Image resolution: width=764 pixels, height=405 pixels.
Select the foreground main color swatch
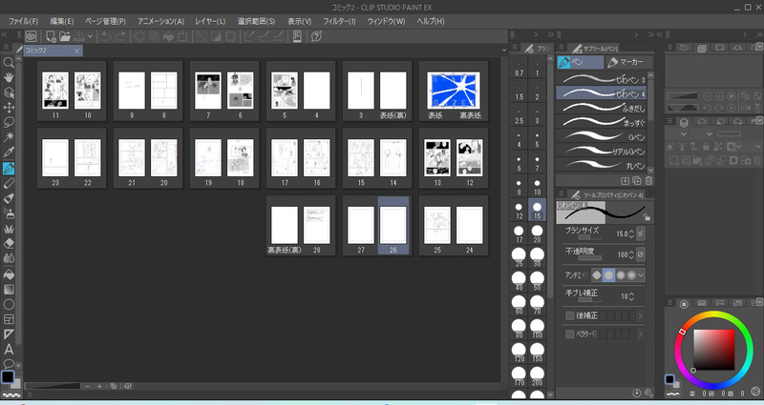click(8, 376)
